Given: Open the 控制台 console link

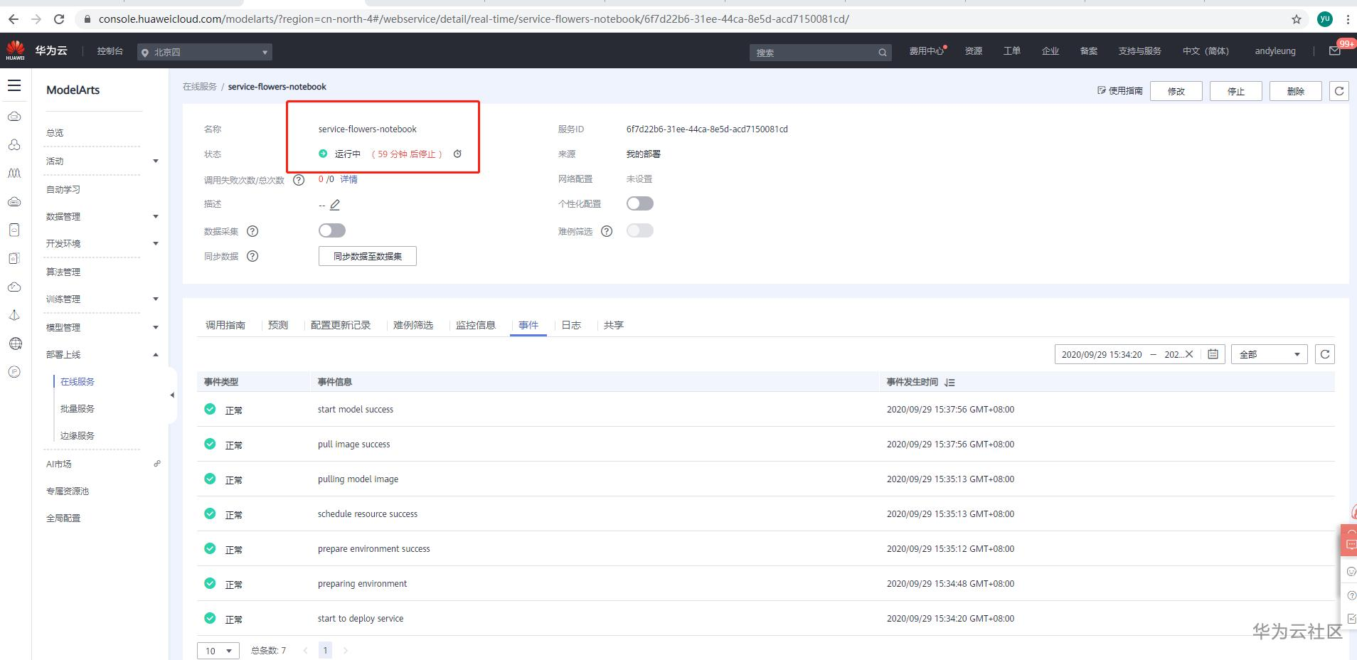Looking at the screenshot, I should [110, 51].
